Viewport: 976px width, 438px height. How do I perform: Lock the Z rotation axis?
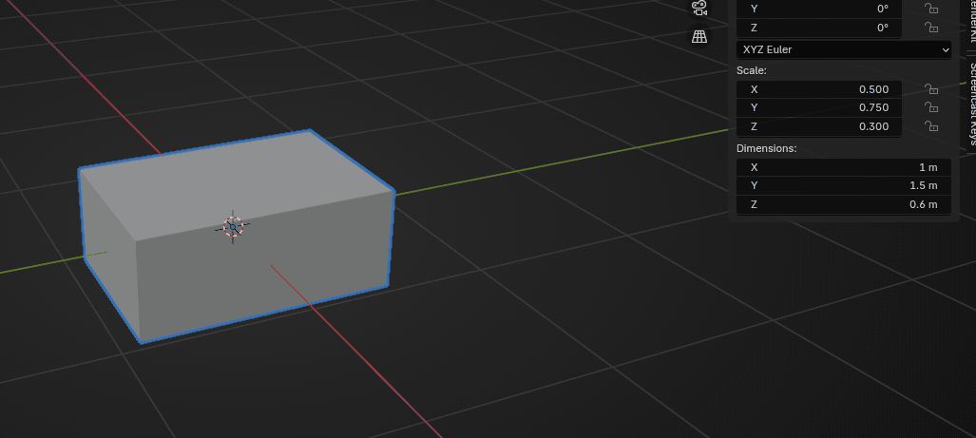[931, 29]
